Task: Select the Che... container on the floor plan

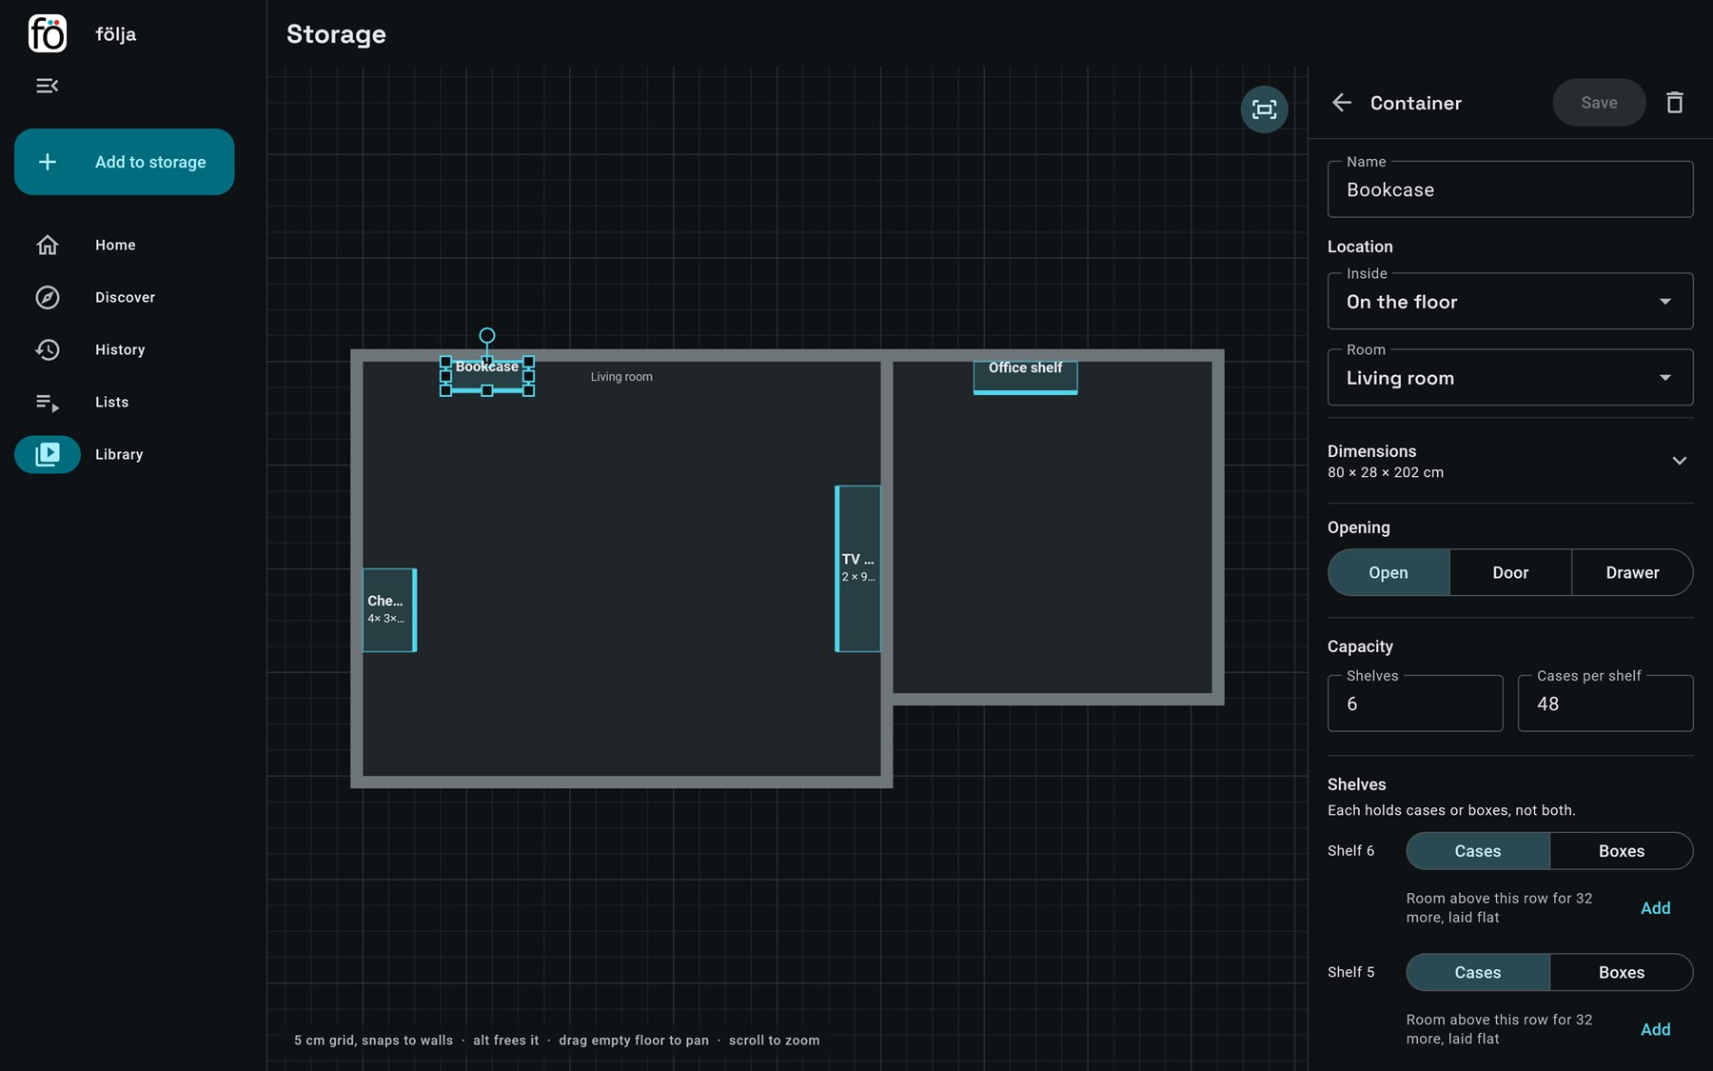Action: coord(389,610)
